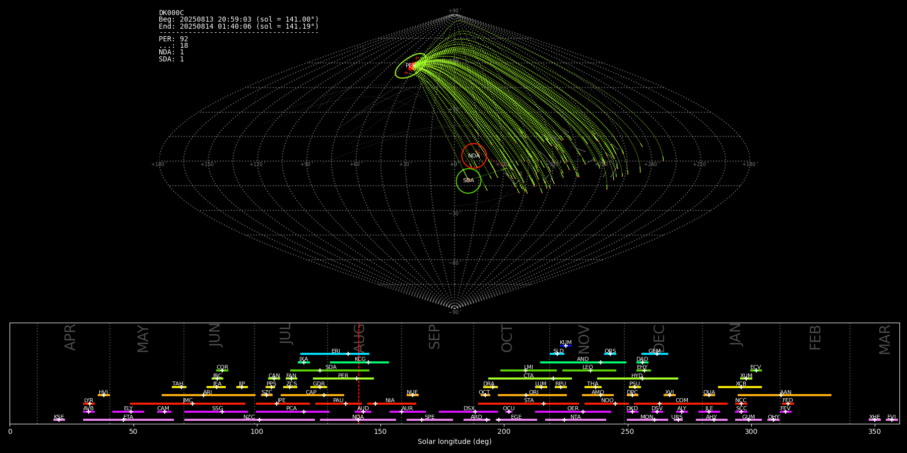
Task: Click the NDA label in the shower timeline
Action: tap(358, 417)
